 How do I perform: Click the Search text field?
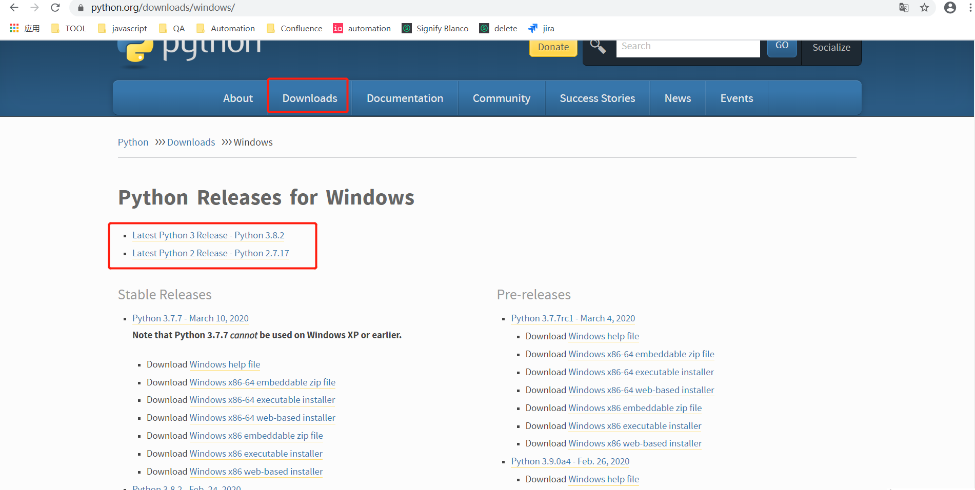(x=688, y=48)
